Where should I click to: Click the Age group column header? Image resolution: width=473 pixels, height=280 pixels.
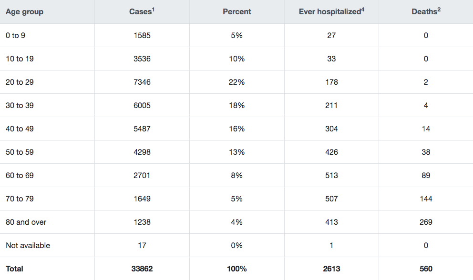(24, 12)
